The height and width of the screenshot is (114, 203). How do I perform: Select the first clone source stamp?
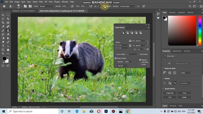[123, 33]
